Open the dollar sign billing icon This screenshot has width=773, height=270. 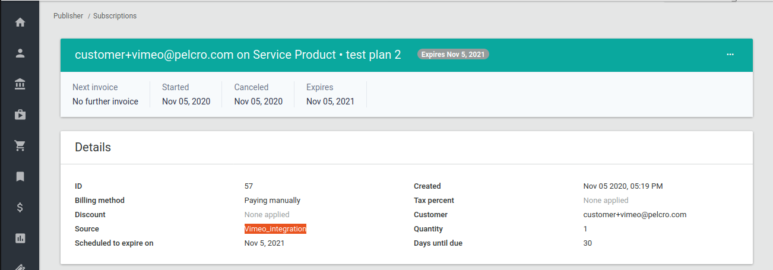coord(20,208)
